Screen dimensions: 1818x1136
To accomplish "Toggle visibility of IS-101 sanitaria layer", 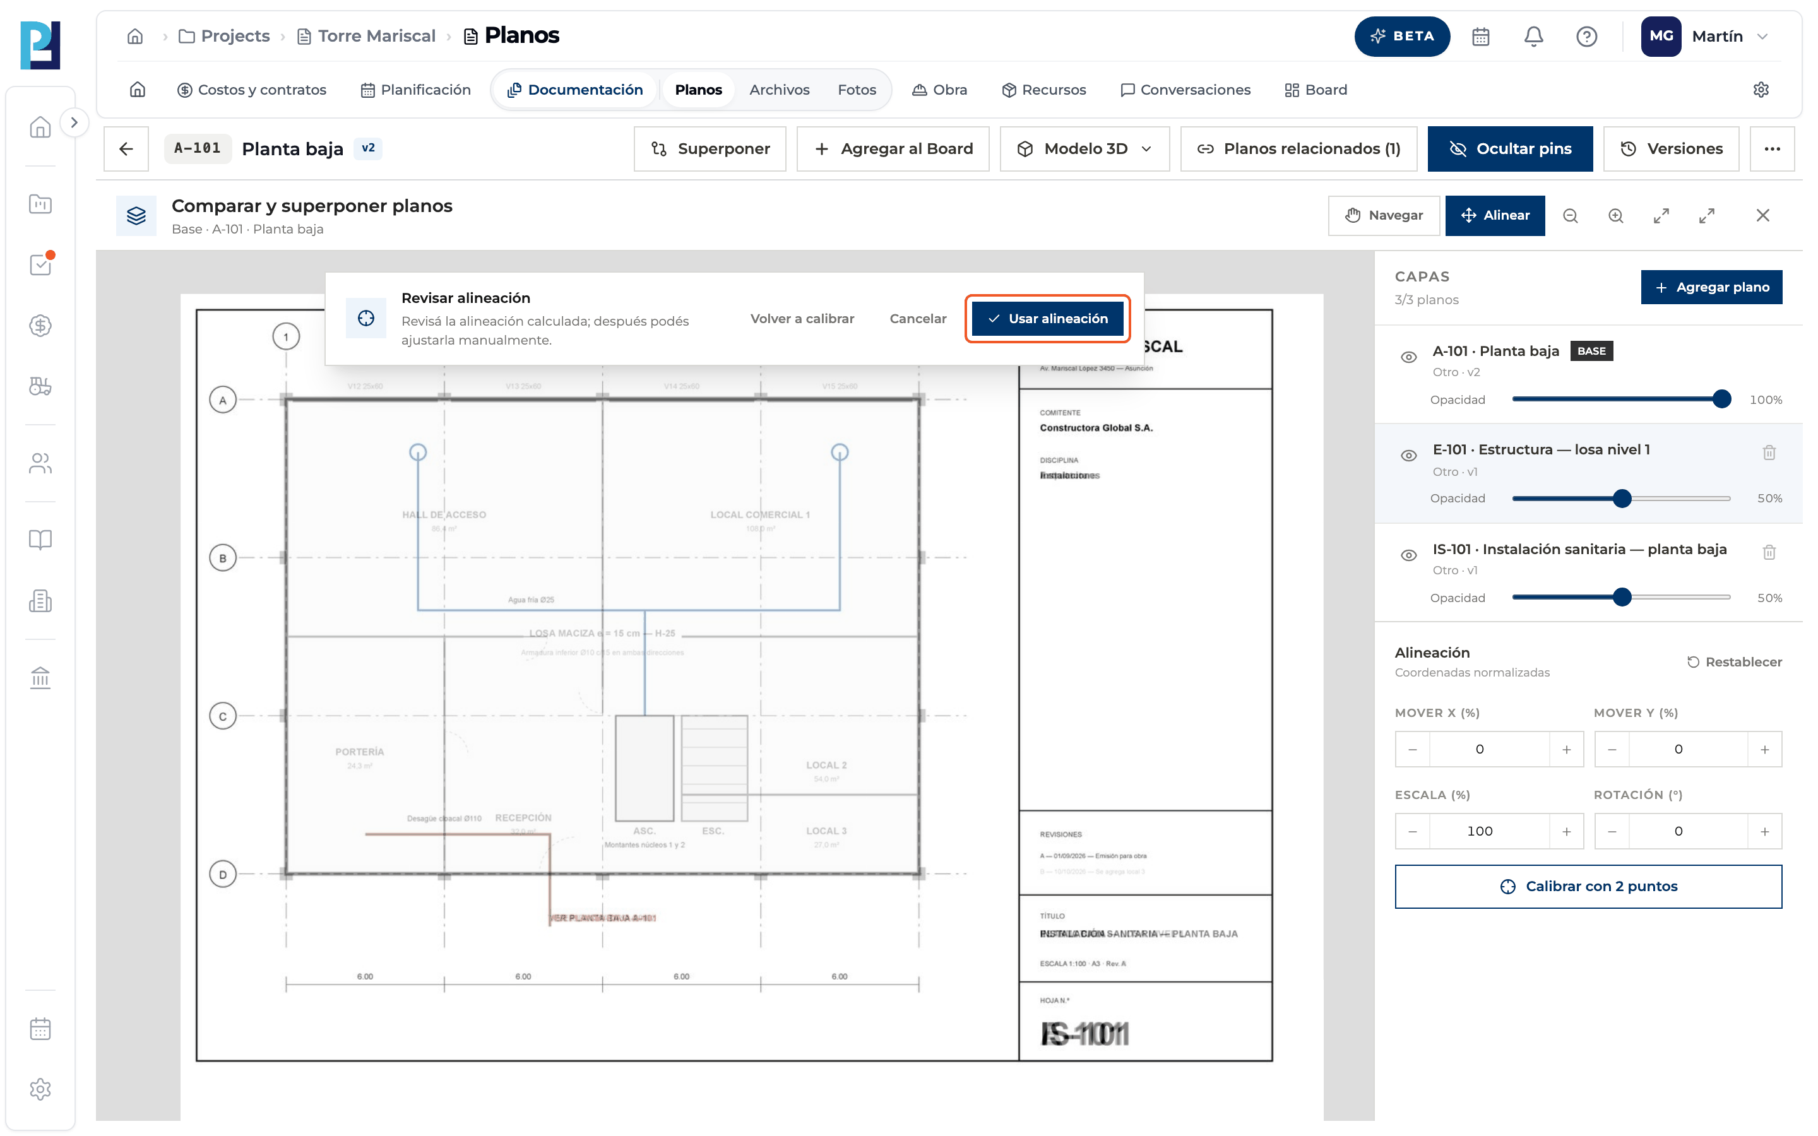I will click(1408, 555).
